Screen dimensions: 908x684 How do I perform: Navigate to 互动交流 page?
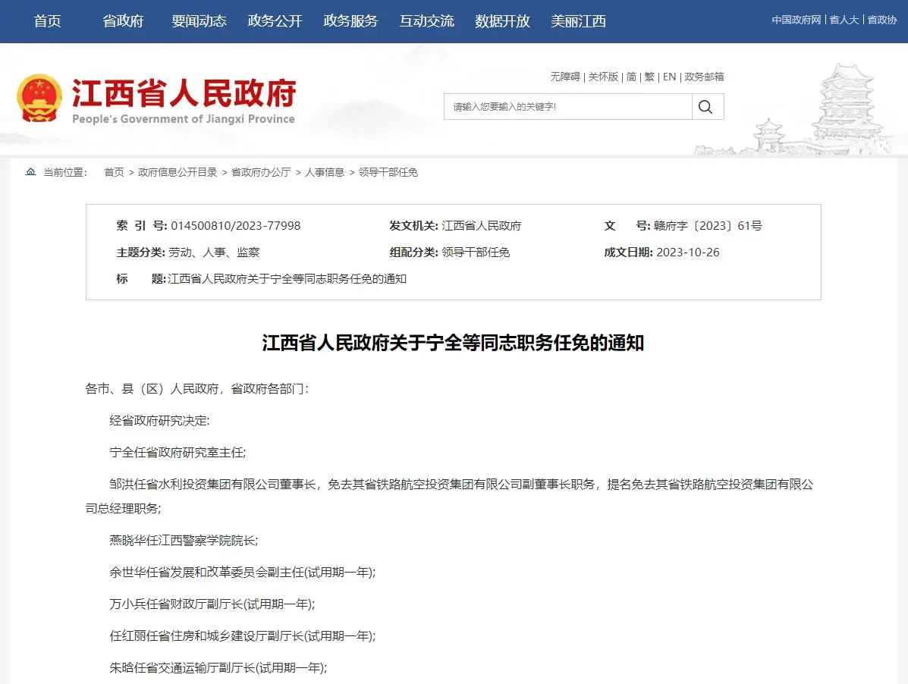[426, 21]
